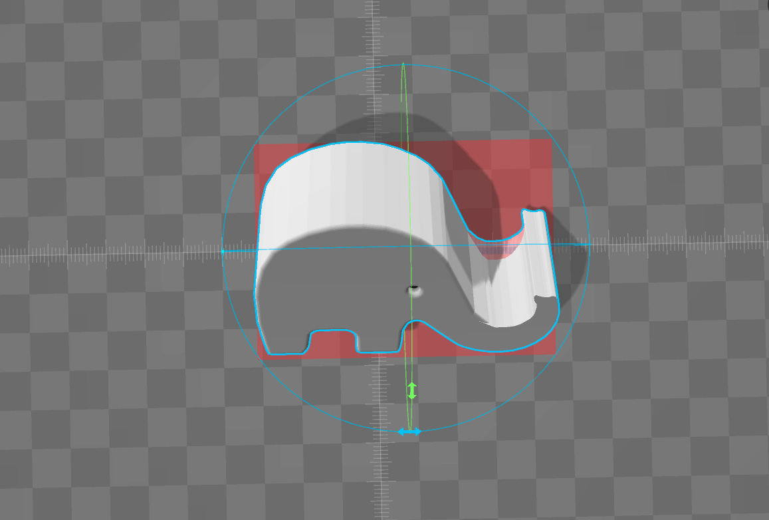
Task: Click the elephant's small eye hole
Action: (415, 290)
